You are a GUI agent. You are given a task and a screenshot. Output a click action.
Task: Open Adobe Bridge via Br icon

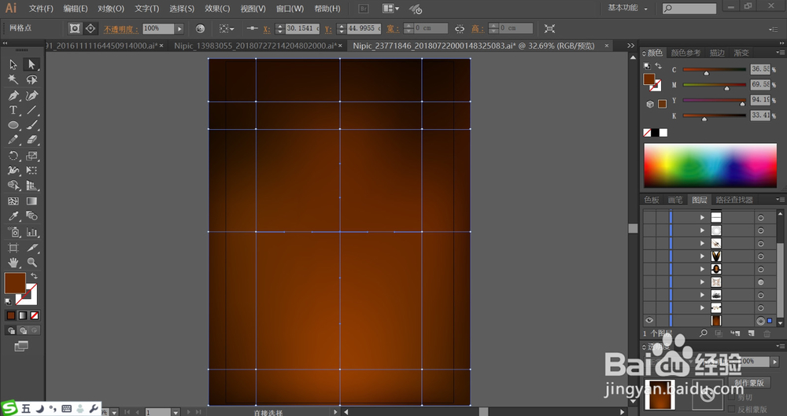coord(364,9)
